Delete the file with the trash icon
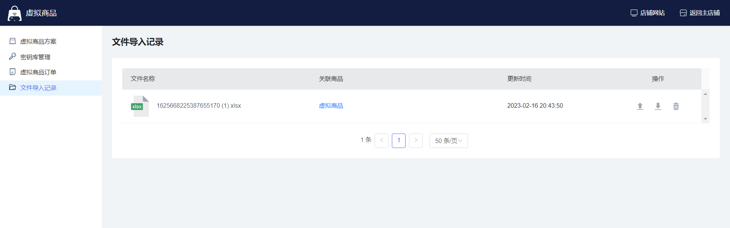730x228 pixels. pos(676,106)
